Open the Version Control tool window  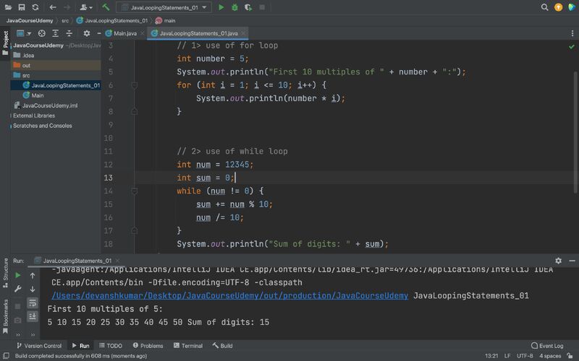(x=39, y=346)
